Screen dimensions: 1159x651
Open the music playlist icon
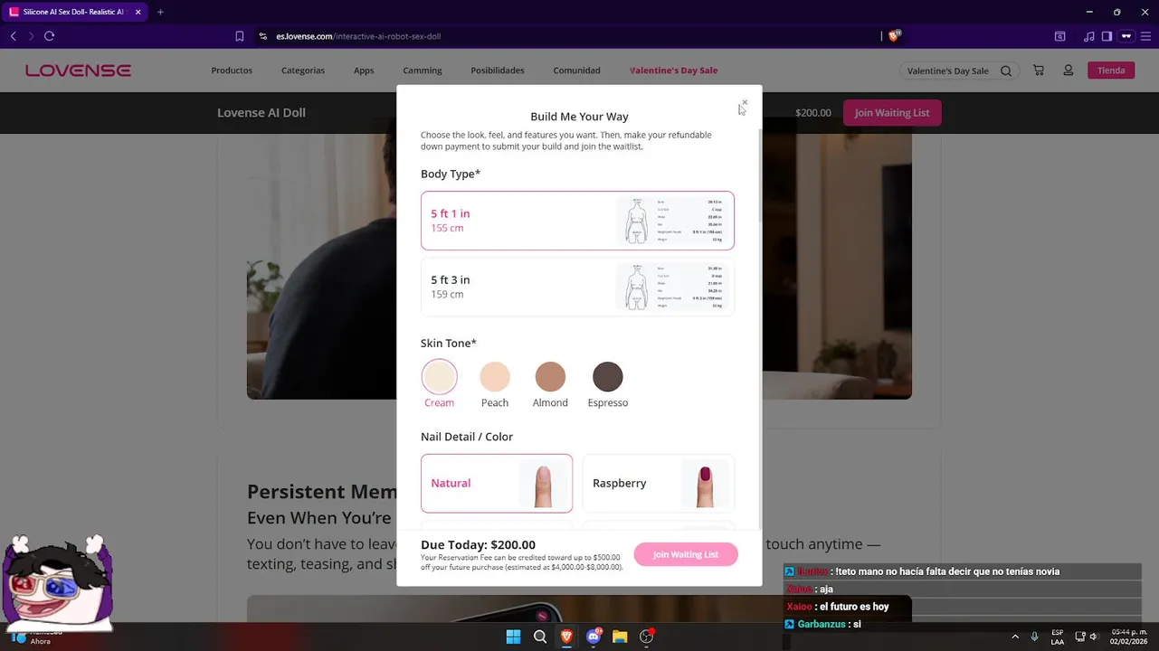point(1089,36)
